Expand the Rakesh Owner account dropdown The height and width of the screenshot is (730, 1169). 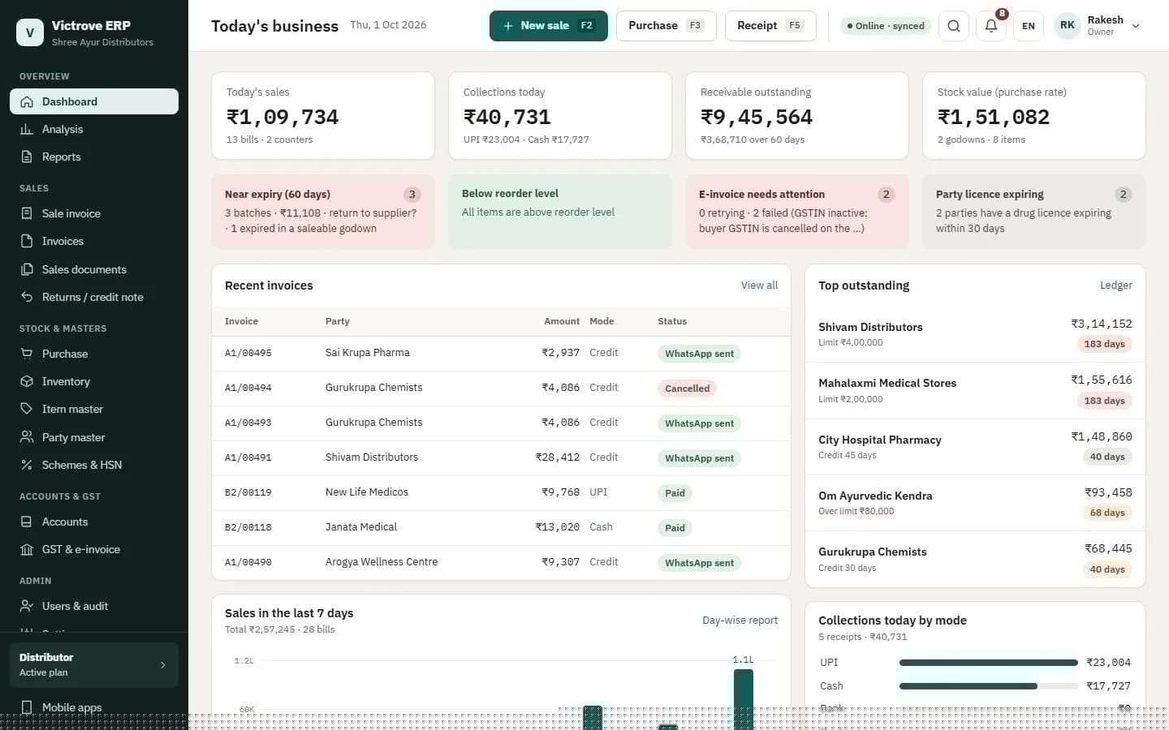point(1098,26)
